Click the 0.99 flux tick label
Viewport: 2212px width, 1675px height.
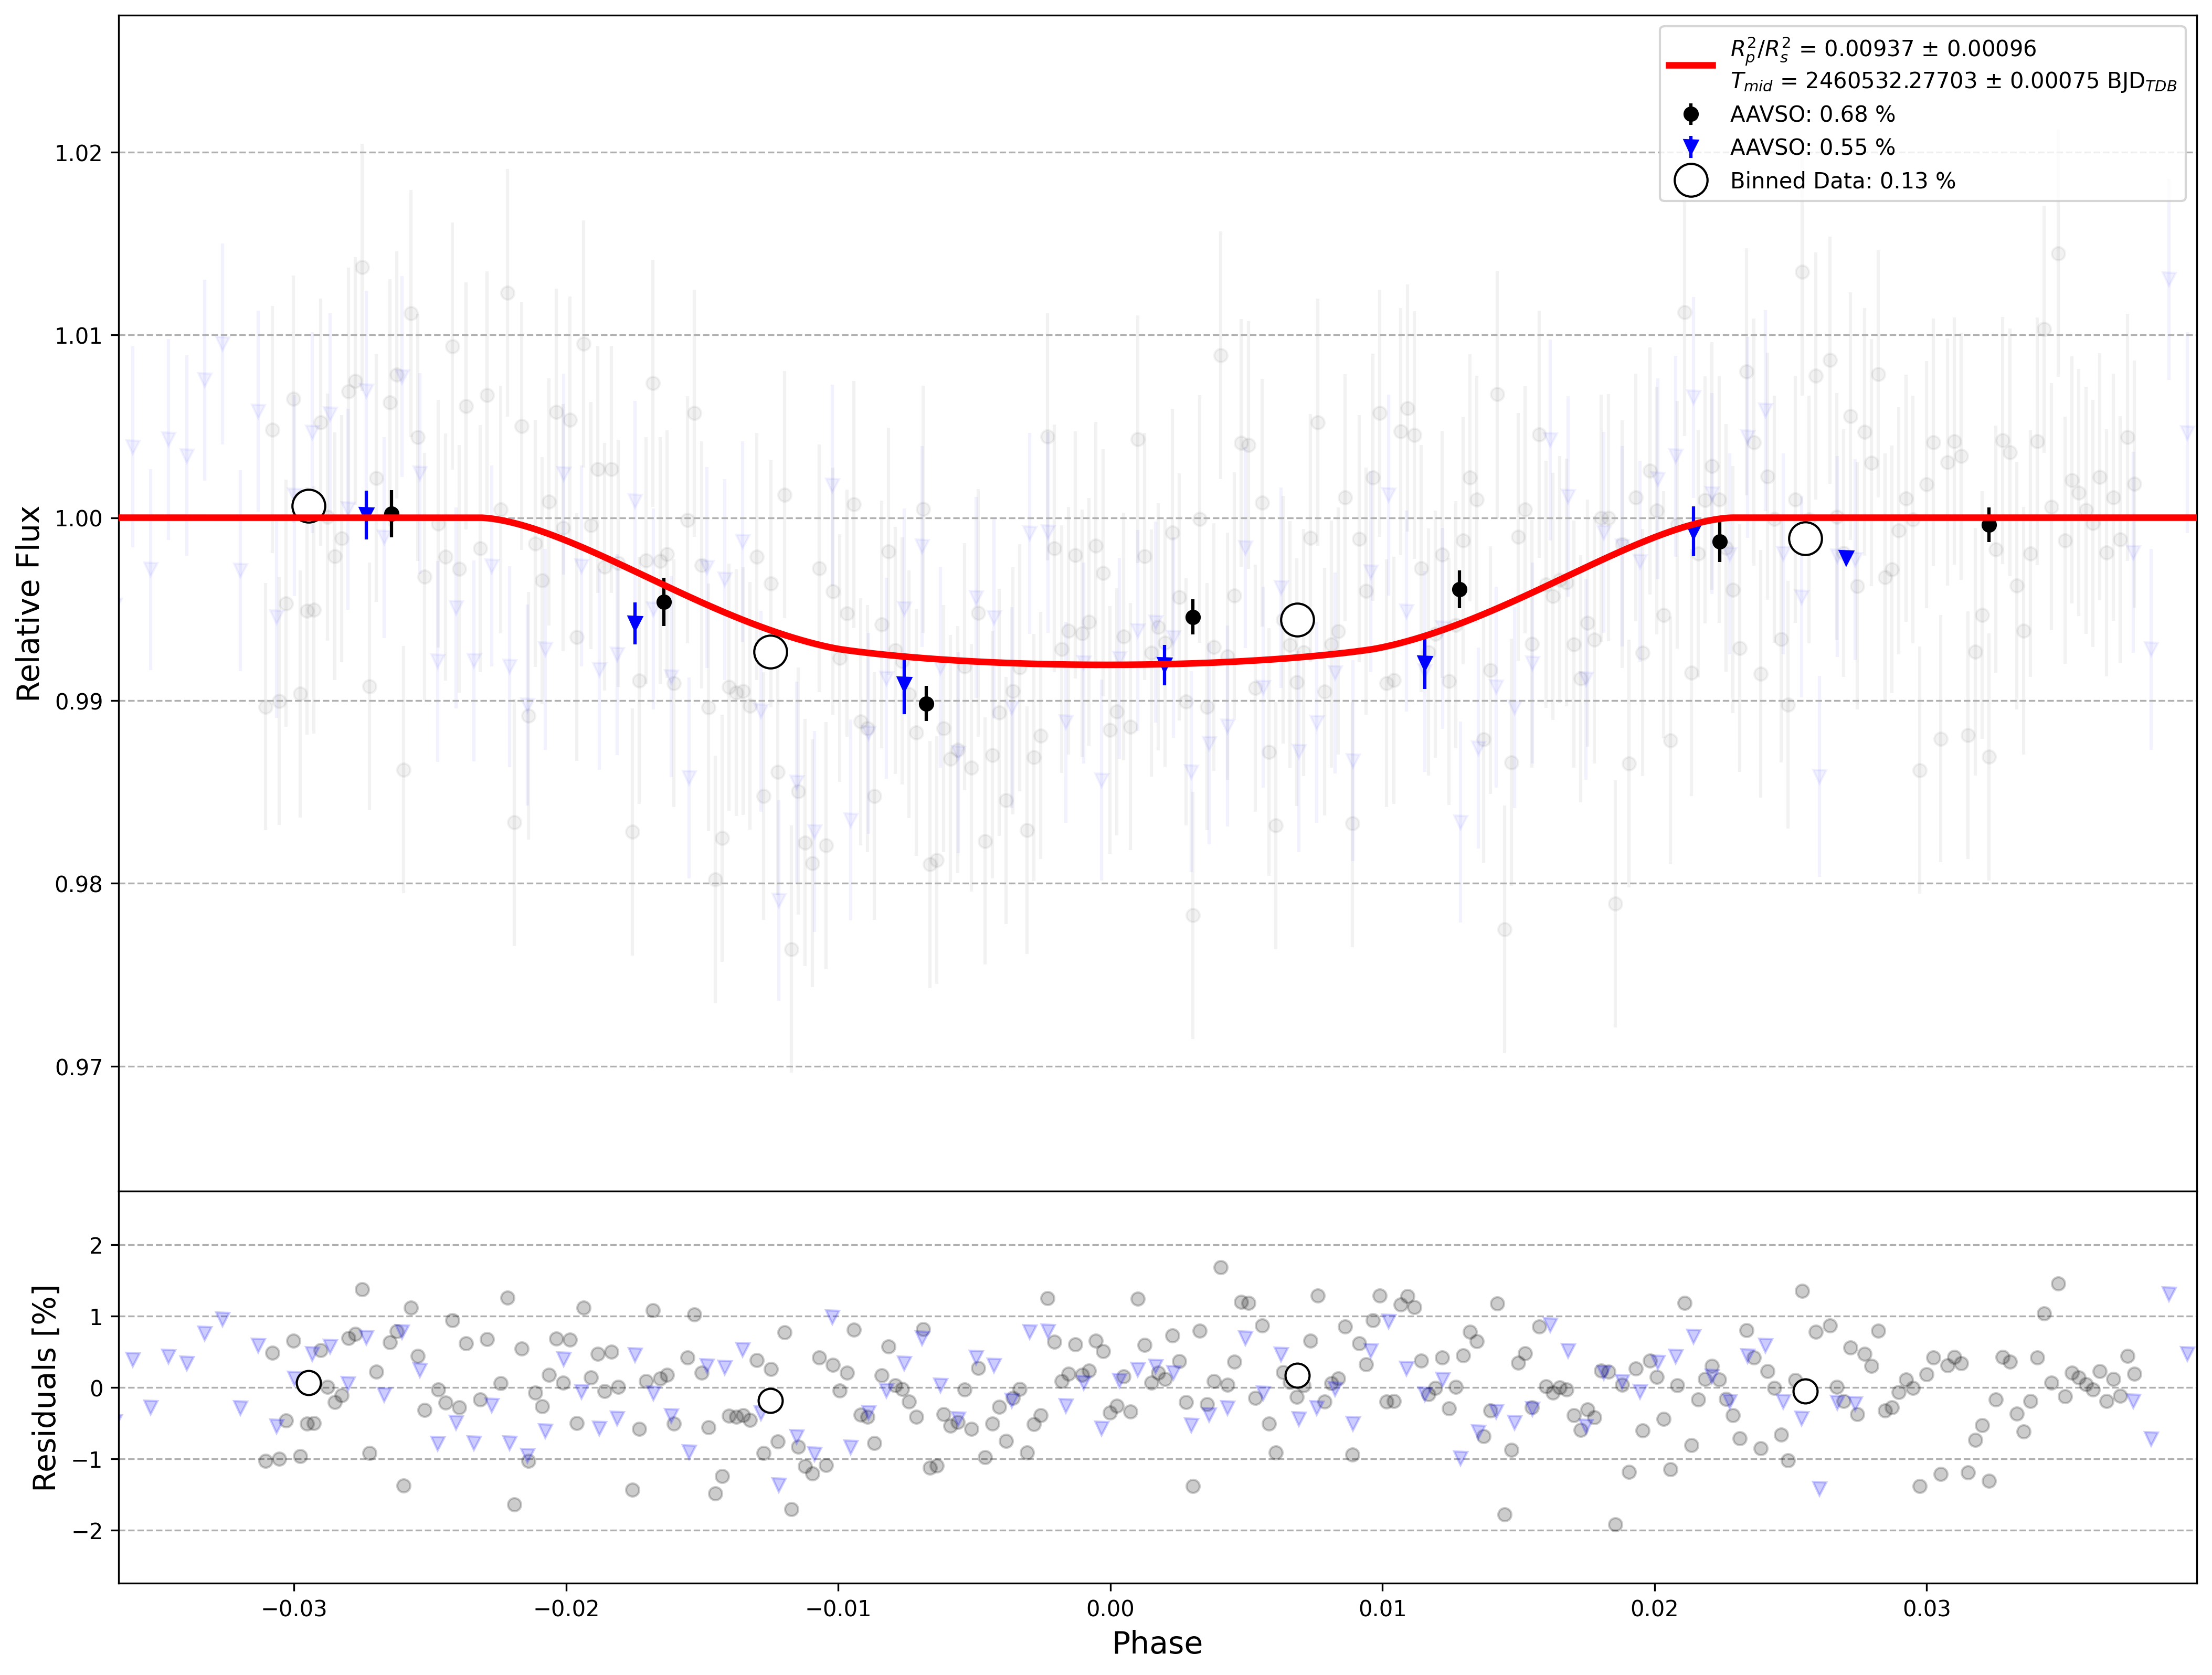78,701
